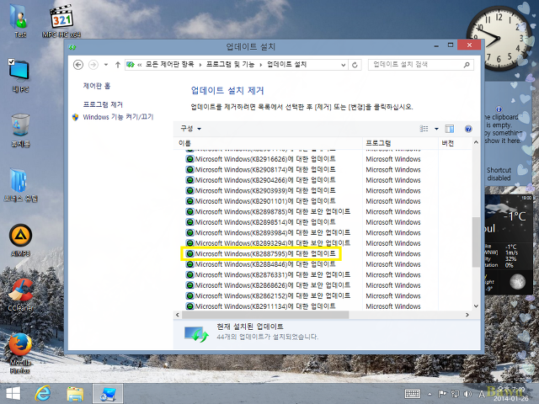The image size is (539, 404).
Task: Open the 구성 organize menu
Action: point(191,129)
